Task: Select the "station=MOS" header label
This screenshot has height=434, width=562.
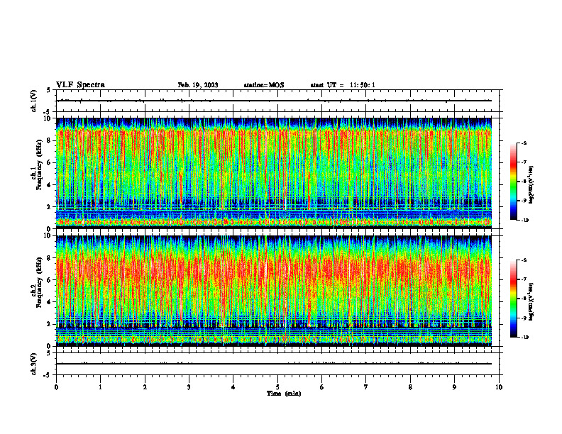Action: 264,85
